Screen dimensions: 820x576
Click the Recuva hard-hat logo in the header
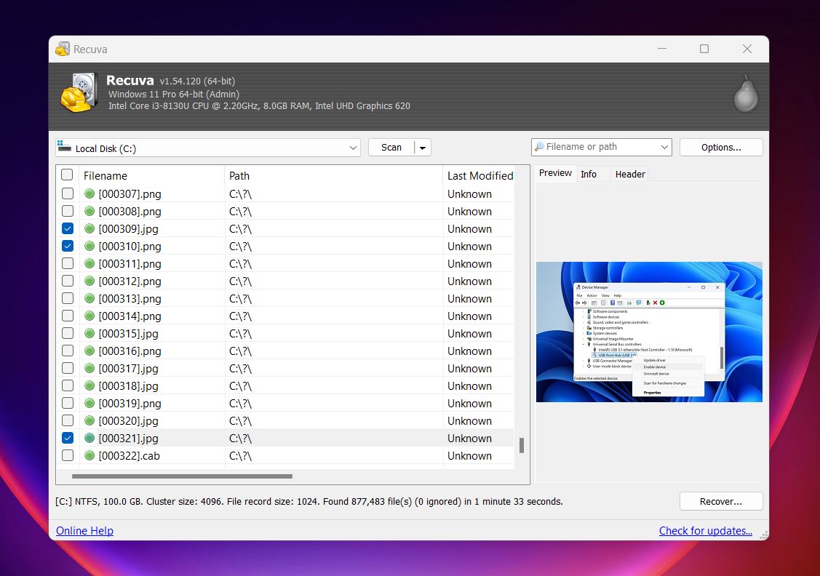[x=79, y=92]
